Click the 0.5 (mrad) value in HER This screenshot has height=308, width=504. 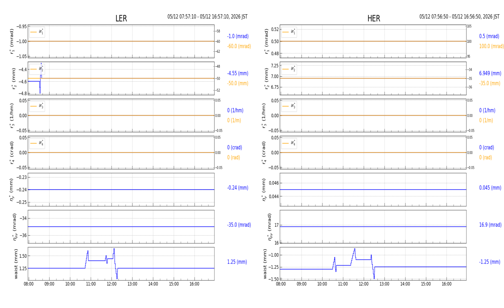tap(489, 36)
